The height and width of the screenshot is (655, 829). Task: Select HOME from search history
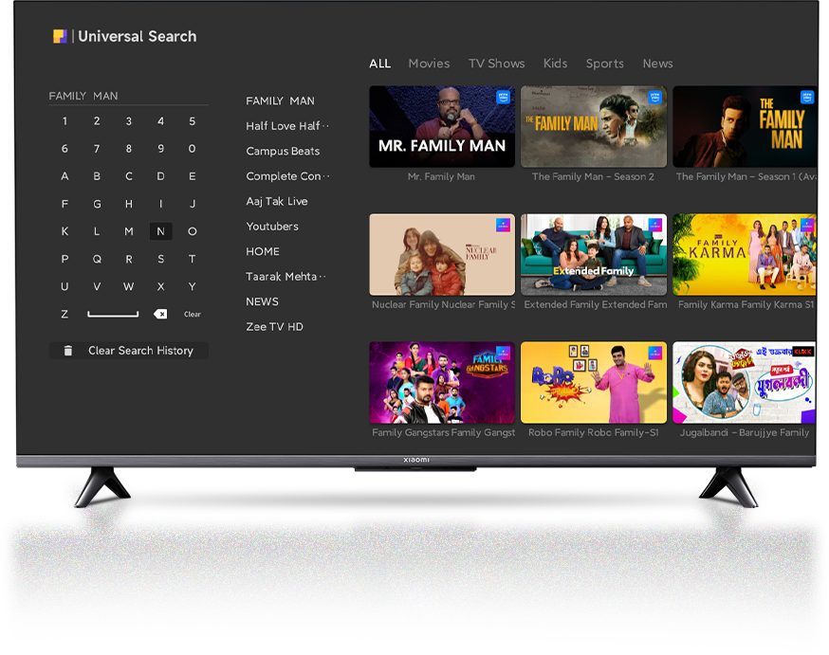263,251
